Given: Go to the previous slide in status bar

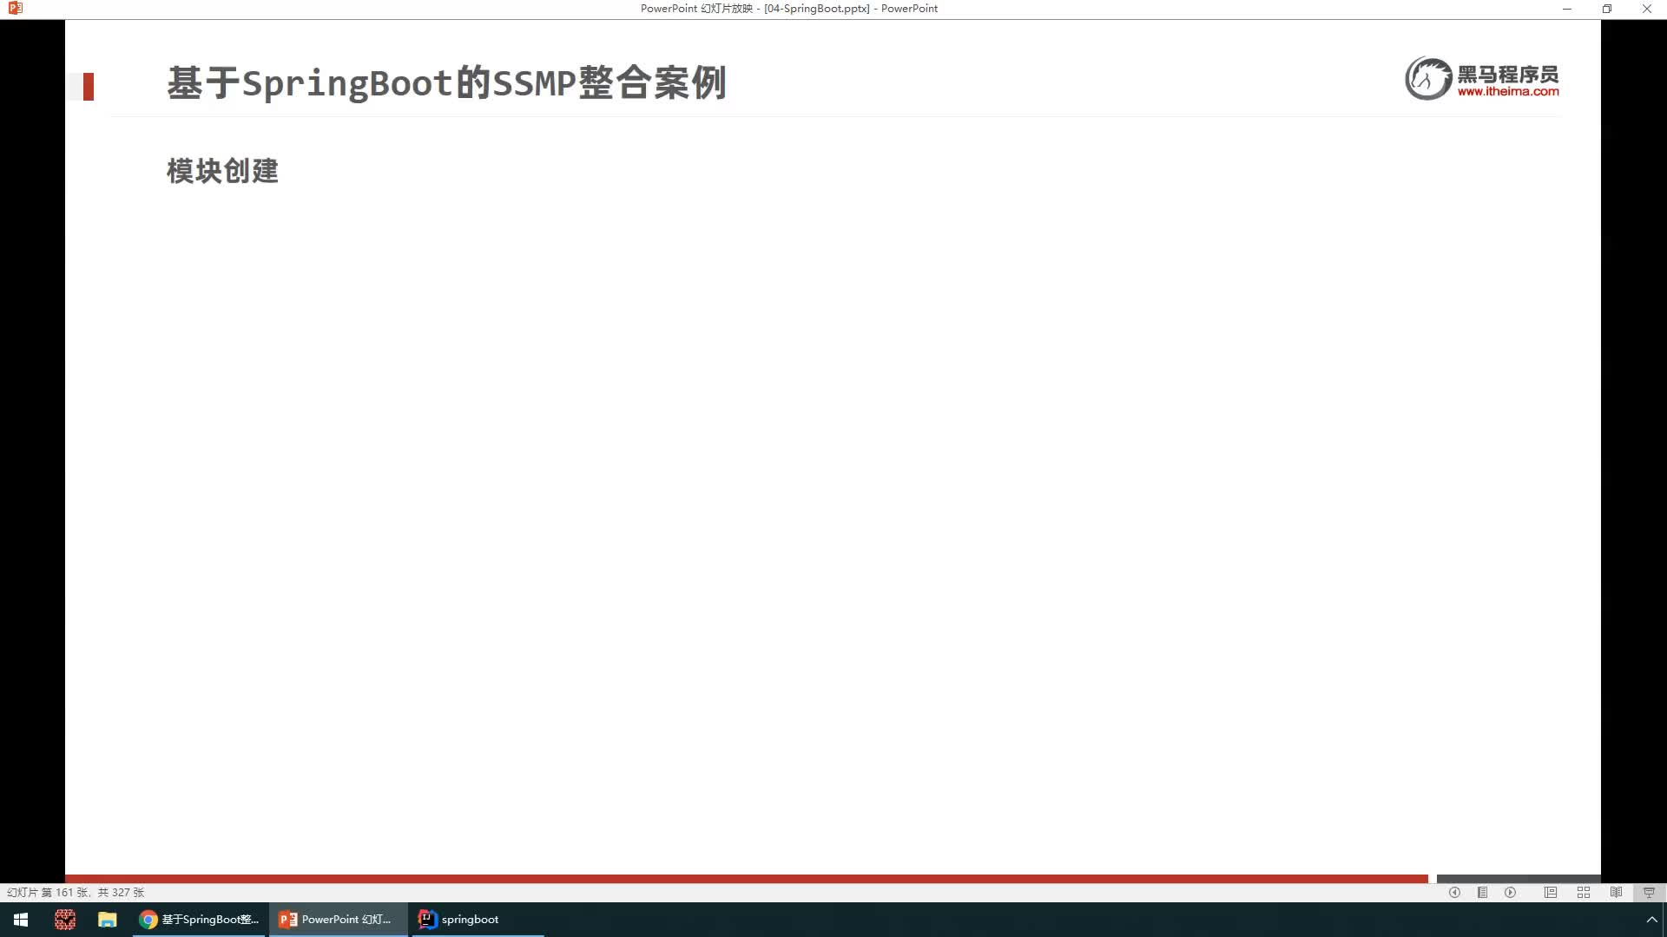Looking at the screenshot, I should (x=1454, y=892).
